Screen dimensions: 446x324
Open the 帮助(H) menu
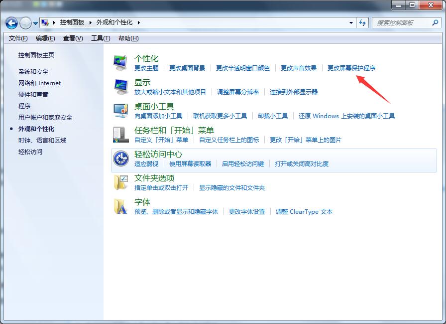128,38
